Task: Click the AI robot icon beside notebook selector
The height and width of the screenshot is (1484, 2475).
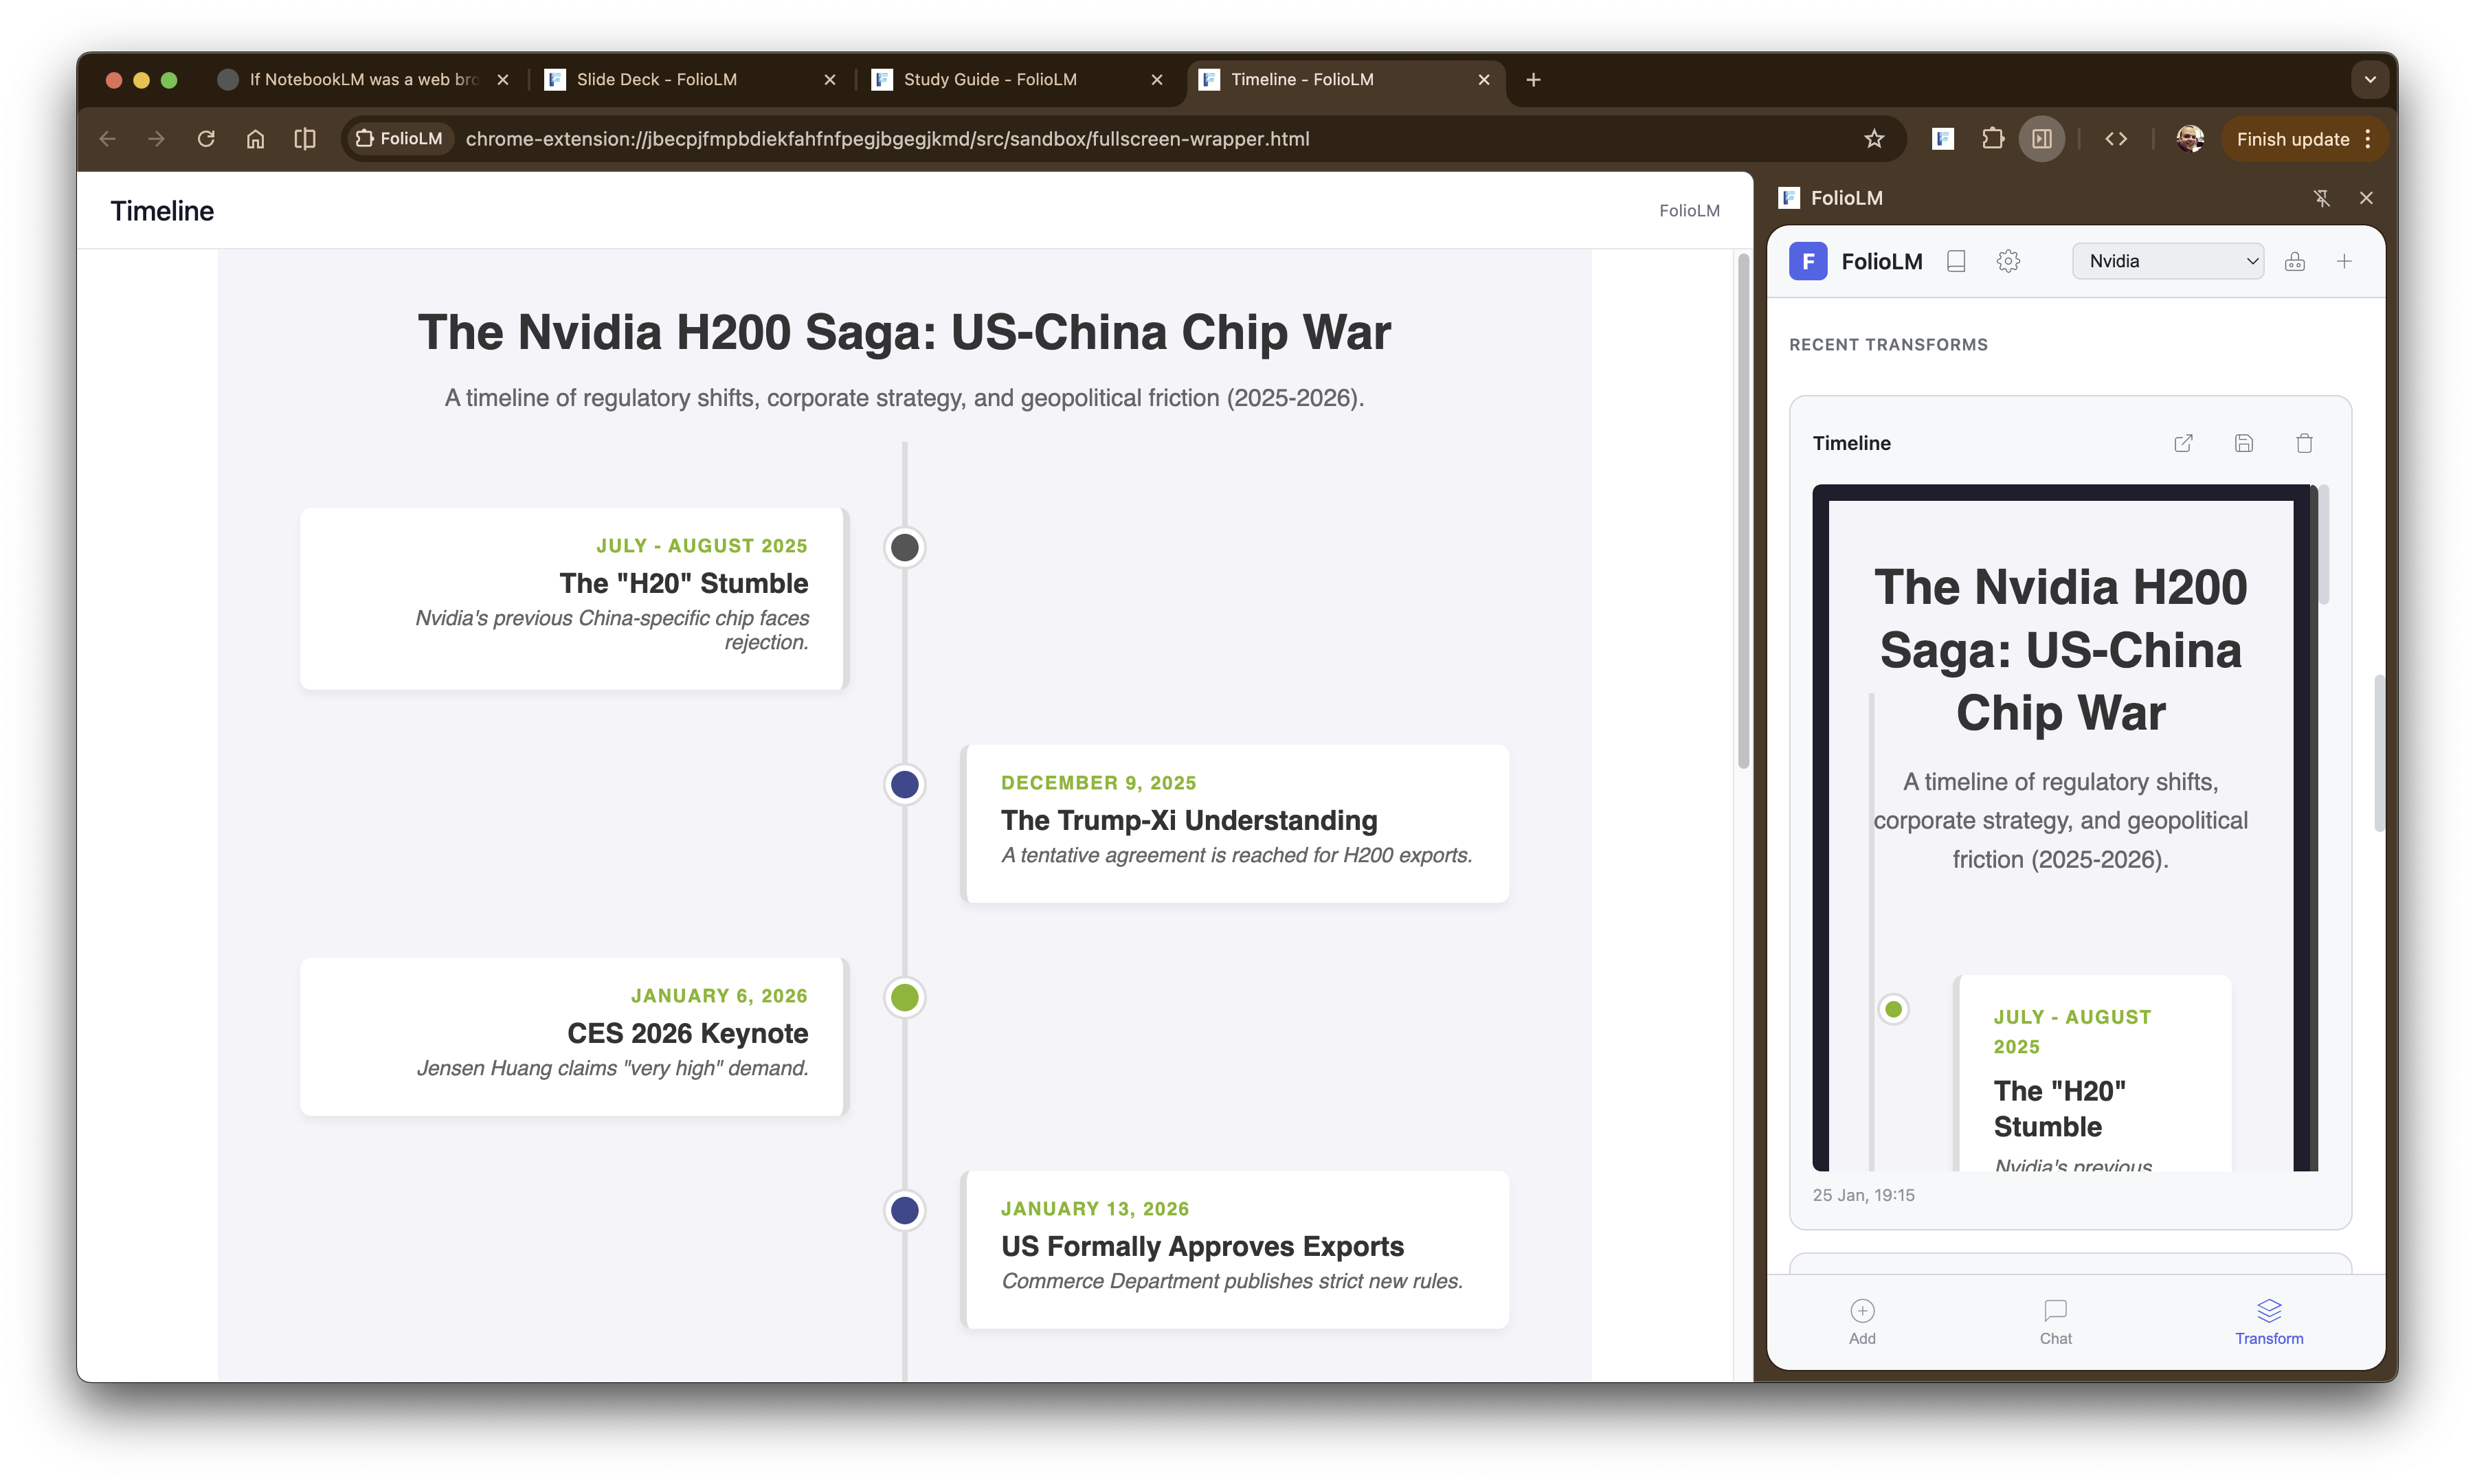Action: coord(2295,261)
